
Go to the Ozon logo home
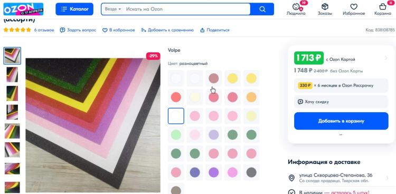click(x=23, y=9)
